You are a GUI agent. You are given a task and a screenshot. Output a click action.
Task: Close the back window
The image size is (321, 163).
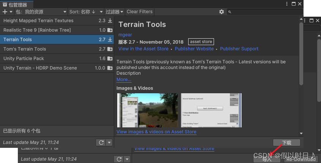point(318,20)
